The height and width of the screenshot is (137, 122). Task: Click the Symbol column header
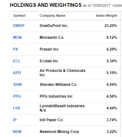[x=19, y=15]
